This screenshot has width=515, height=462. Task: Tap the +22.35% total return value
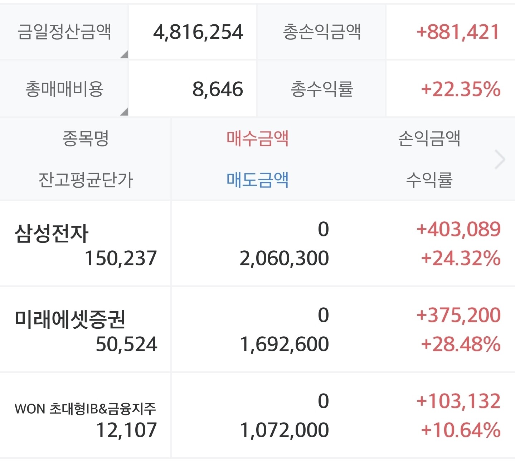461,89
